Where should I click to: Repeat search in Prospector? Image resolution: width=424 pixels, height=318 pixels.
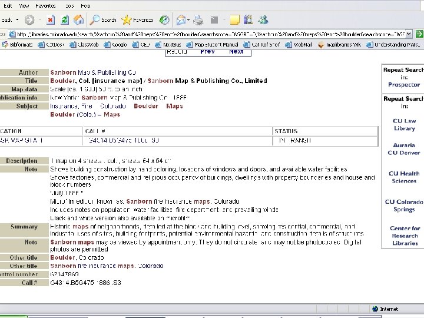pos(404,85)
